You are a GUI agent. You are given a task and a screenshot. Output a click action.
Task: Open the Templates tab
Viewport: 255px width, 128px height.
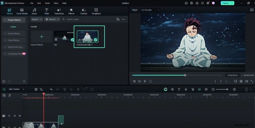click(96, 11)
